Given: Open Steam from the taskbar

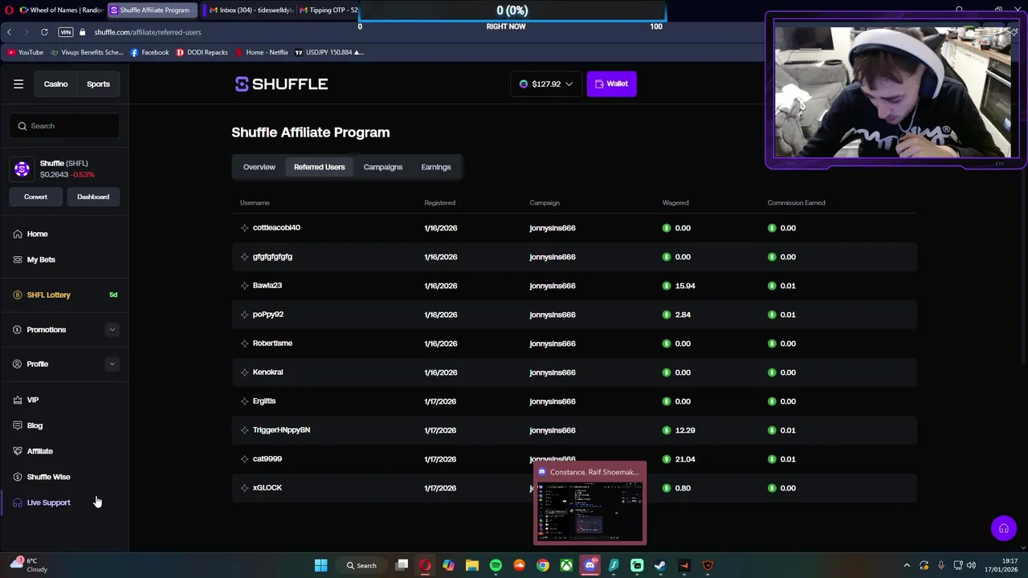Looking at the screenshot, I should click(x=660, y=565).
